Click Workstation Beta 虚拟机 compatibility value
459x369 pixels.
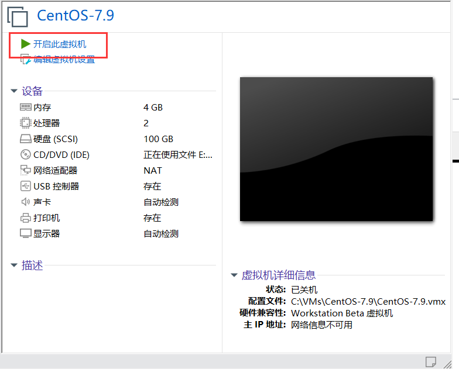[342, 313]
